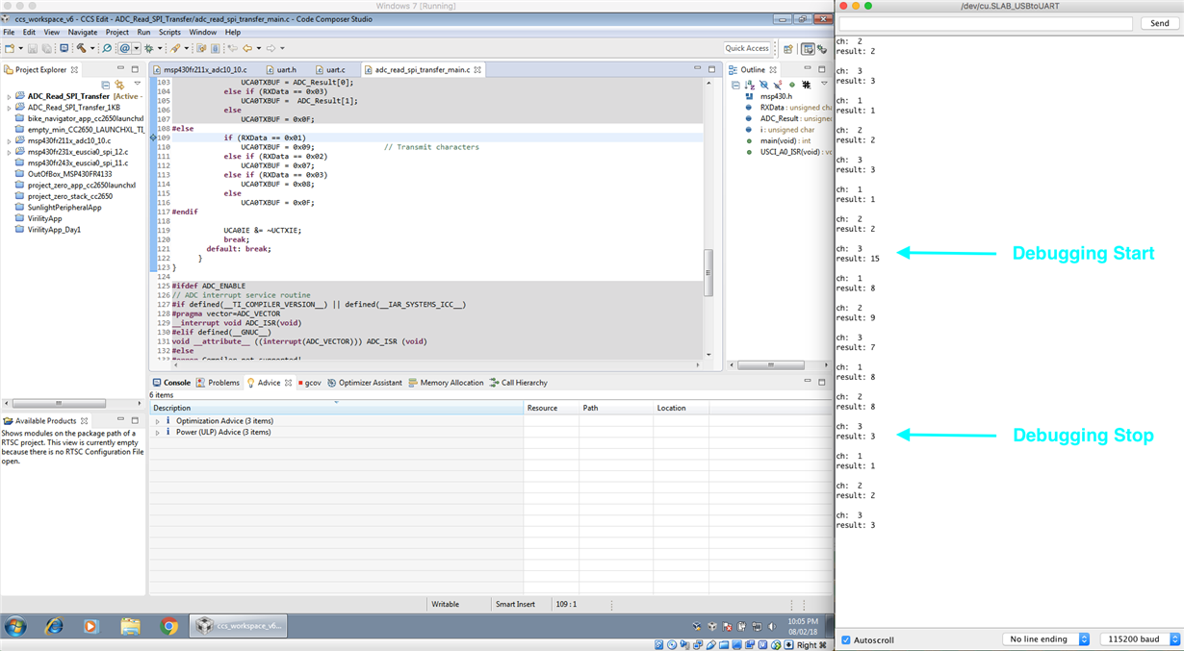Click the Build hammer icon
Viewport: 1184px width, 651px height.
pos(82,48)
